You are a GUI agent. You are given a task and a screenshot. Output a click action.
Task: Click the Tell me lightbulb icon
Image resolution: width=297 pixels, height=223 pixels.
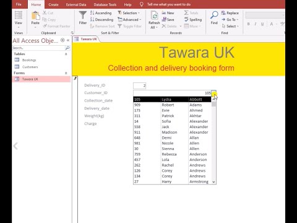(142, 4)
